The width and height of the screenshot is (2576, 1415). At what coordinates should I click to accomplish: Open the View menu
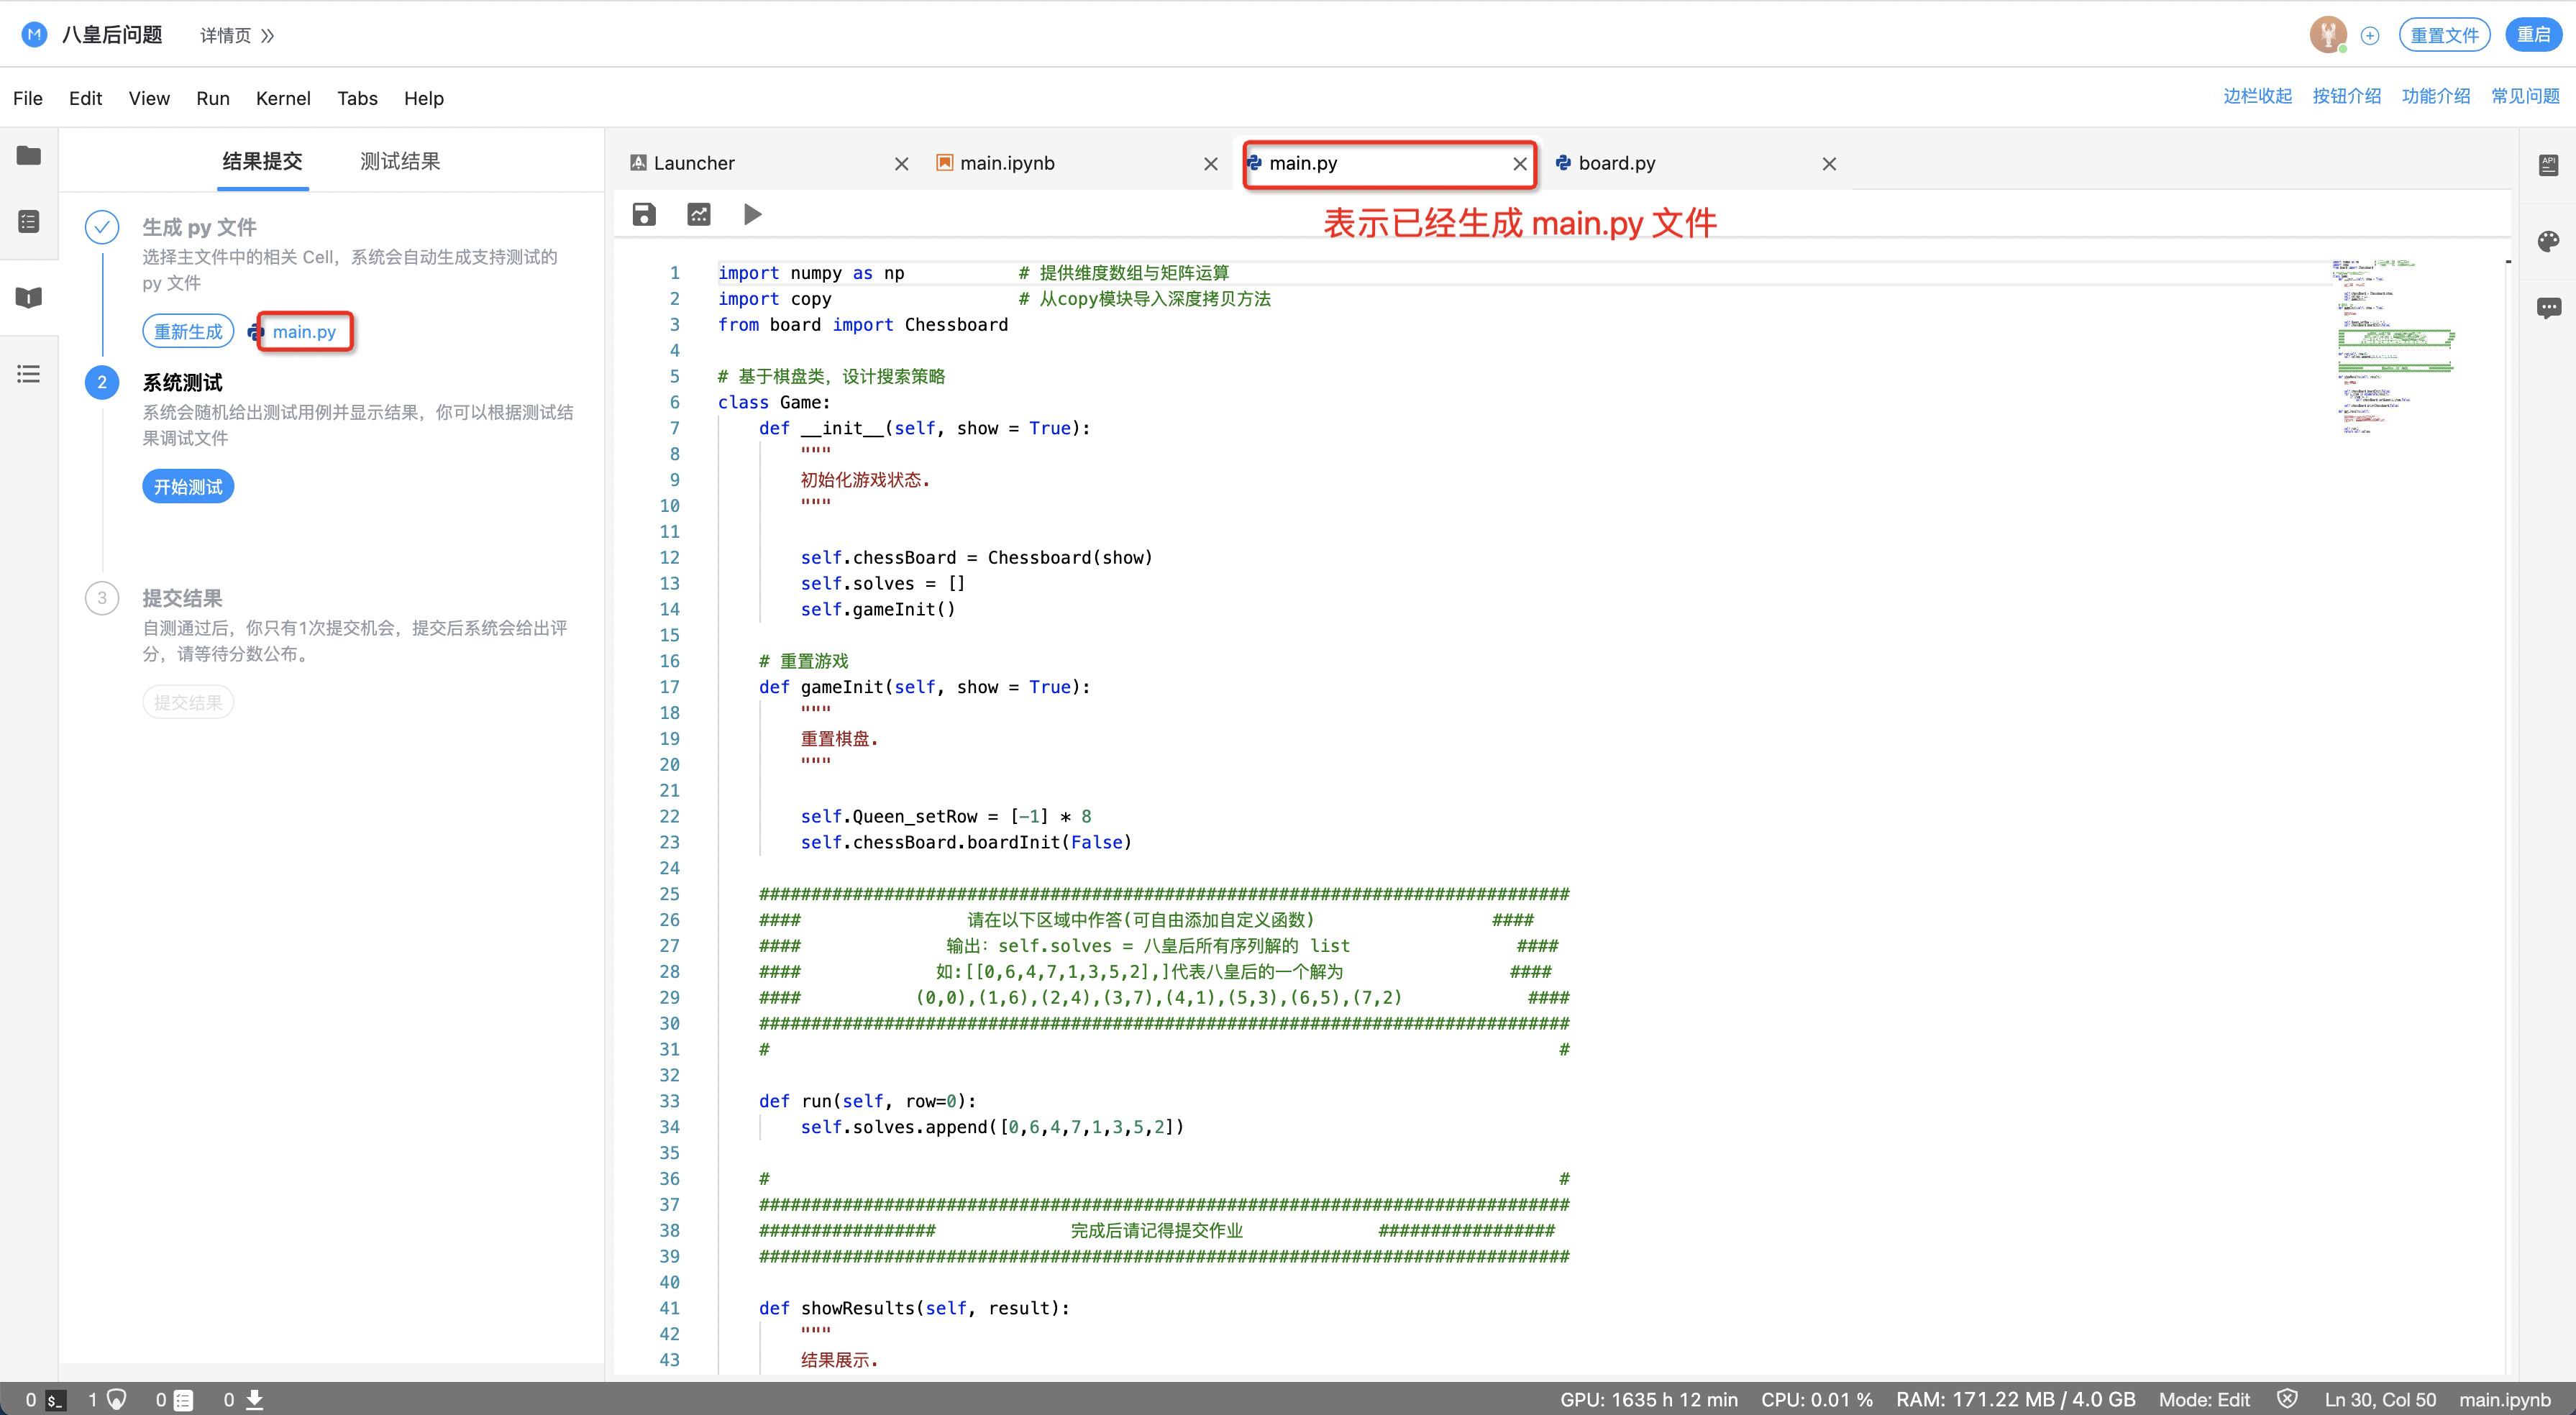(149, 98)
